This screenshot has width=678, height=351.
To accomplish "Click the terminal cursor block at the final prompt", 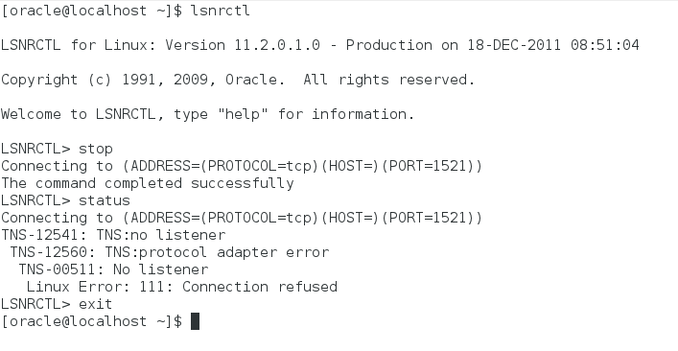I will (195, 321).
